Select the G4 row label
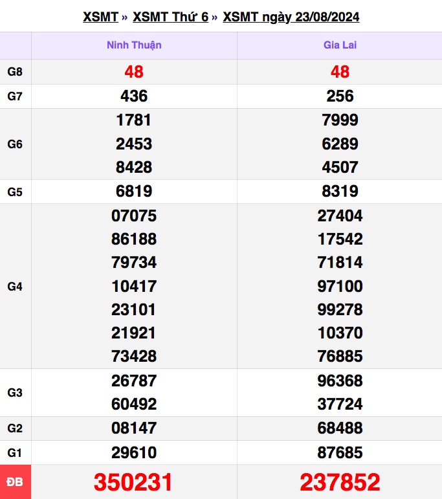Viewport: 442px width, 499px height. point(15,287)
